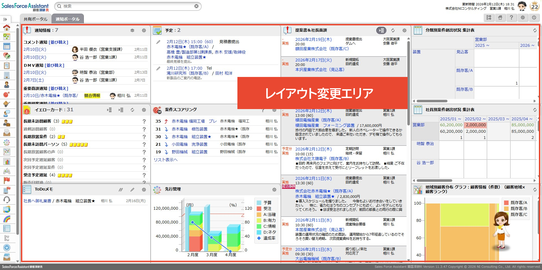The height and width of the screenshot is (270, 542).
Task: Click the headset support icon in sidebar
Action: click(x=6, y=200)
